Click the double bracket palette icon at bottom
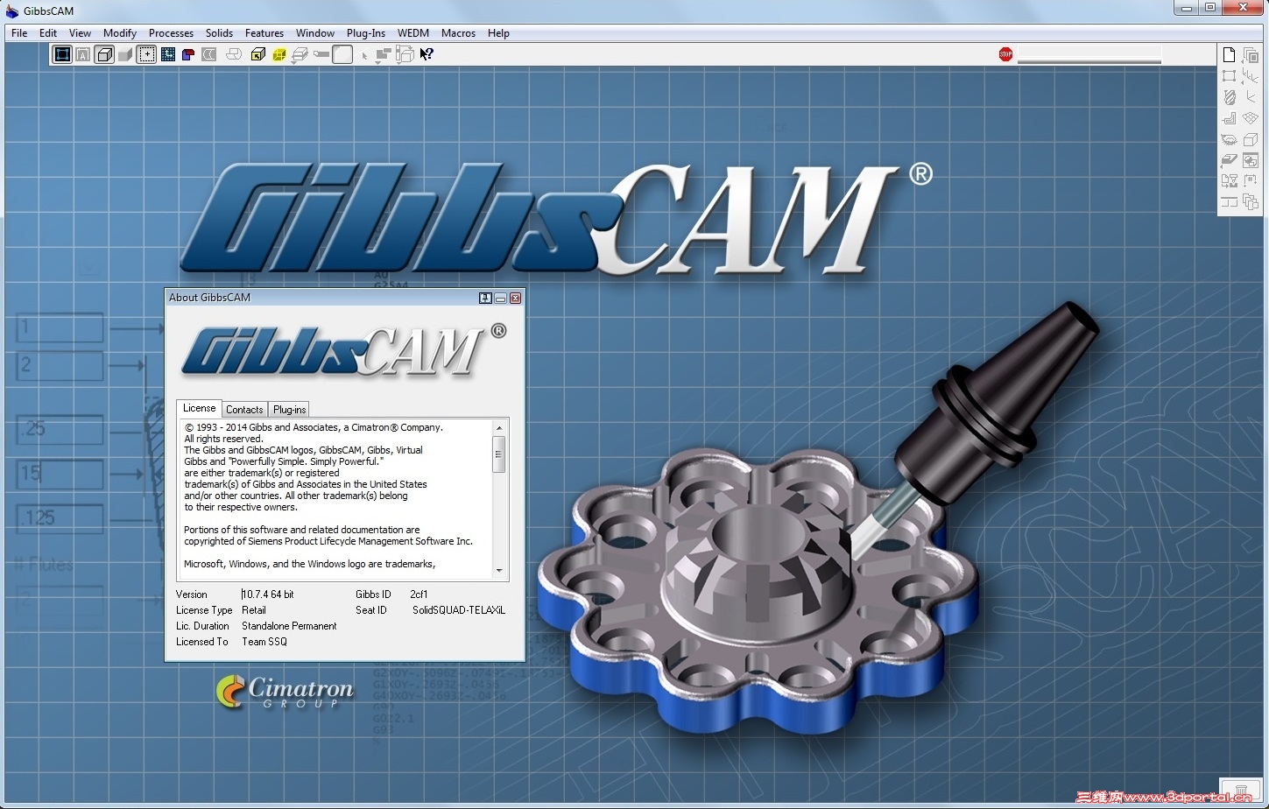The width and height of the screenshot is (1269, 809). 1229,202
